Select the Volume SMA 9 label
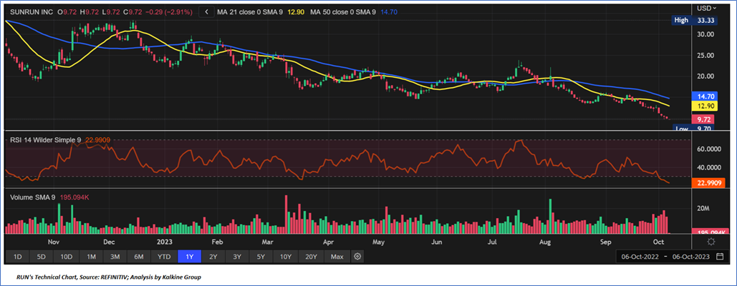This screenshot has height=286, width=737. pos(34,197)
